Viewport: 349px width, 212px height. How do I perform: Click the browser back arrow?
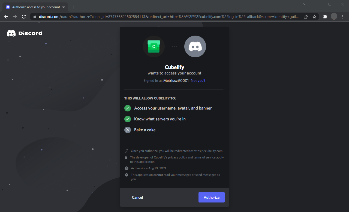(6, 17)
